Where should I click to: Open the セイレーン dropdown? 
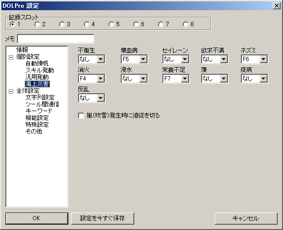pos(176,59)
